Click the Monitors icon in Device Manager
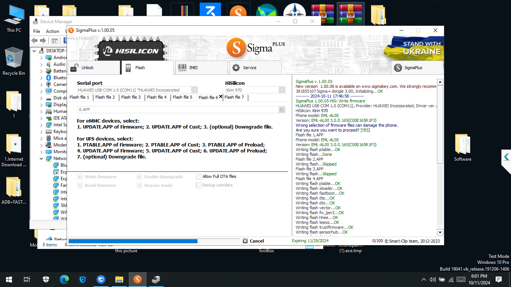Image resolution: width=511 pixels, height=287 pixels. 48,152
